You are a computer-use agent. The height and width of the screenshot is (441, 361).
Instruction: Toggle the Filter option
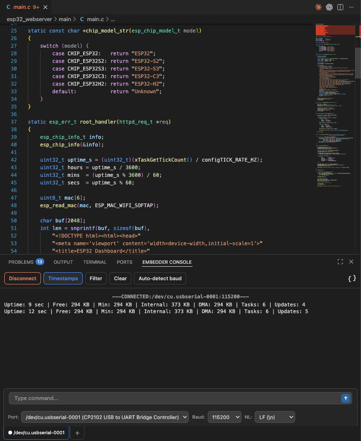(96, 278)
